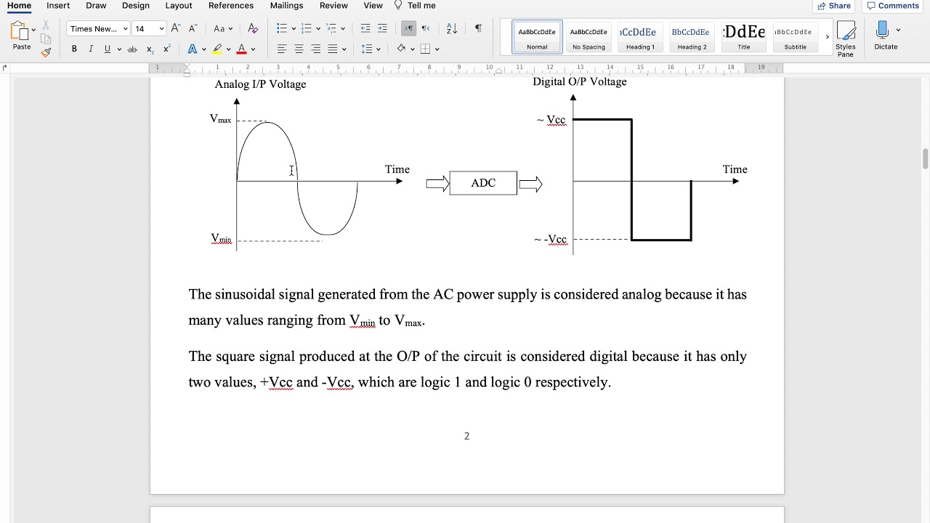Apply the yellow text highlight color
The image size is (930, 523).
point(217,49)
